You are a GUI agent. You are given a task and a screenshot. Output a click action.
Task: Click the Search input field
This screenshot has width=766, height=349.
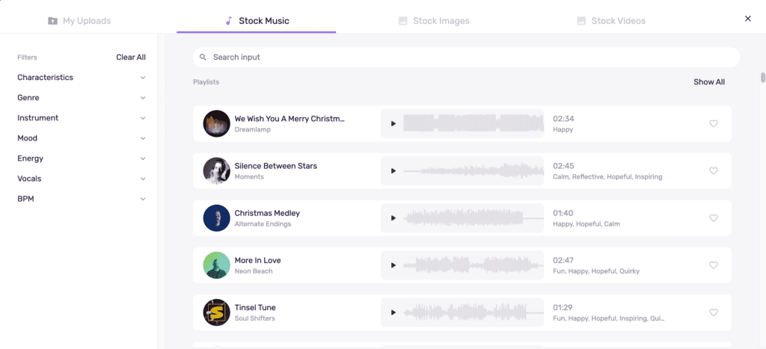[466, 57]
